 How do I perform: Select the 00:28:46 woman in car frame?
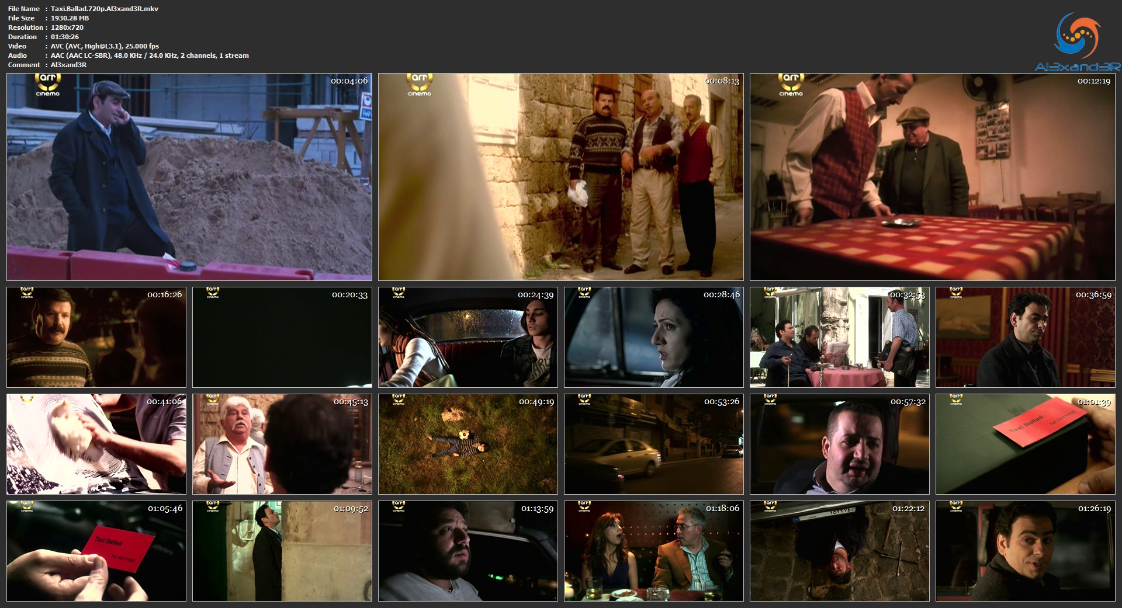pos(654,337)
